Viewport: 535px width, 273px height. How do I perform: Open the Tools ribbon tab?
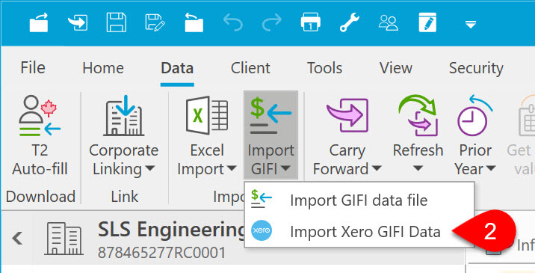tap(324, 68)
